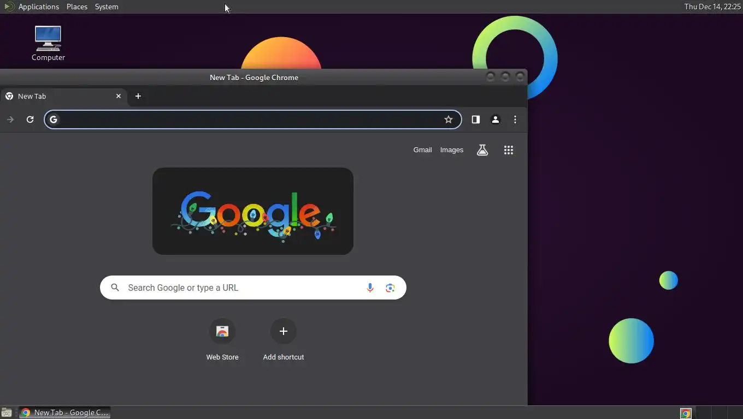The width and height of the screenshot is (743, 419).
Task: Click the Google search magnifier icon
Action: [x=115, y=288]
